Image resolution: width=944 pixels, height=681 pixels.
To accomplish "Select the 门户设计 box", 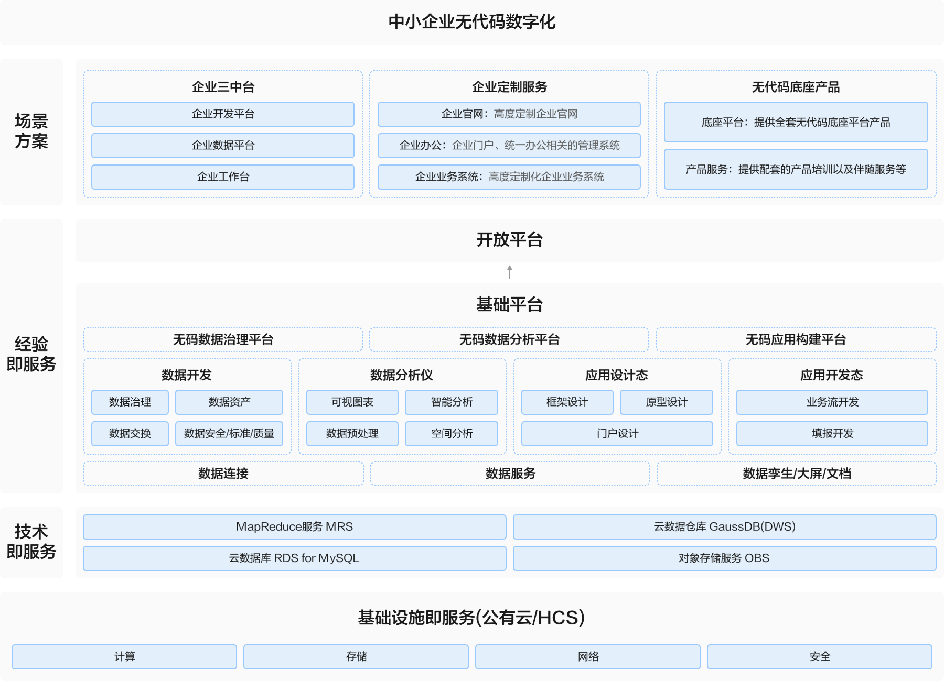I will coord(617,434).
